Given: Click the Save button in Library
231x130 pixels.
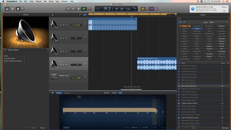Looking at the screenshot, I should (43, 128).
